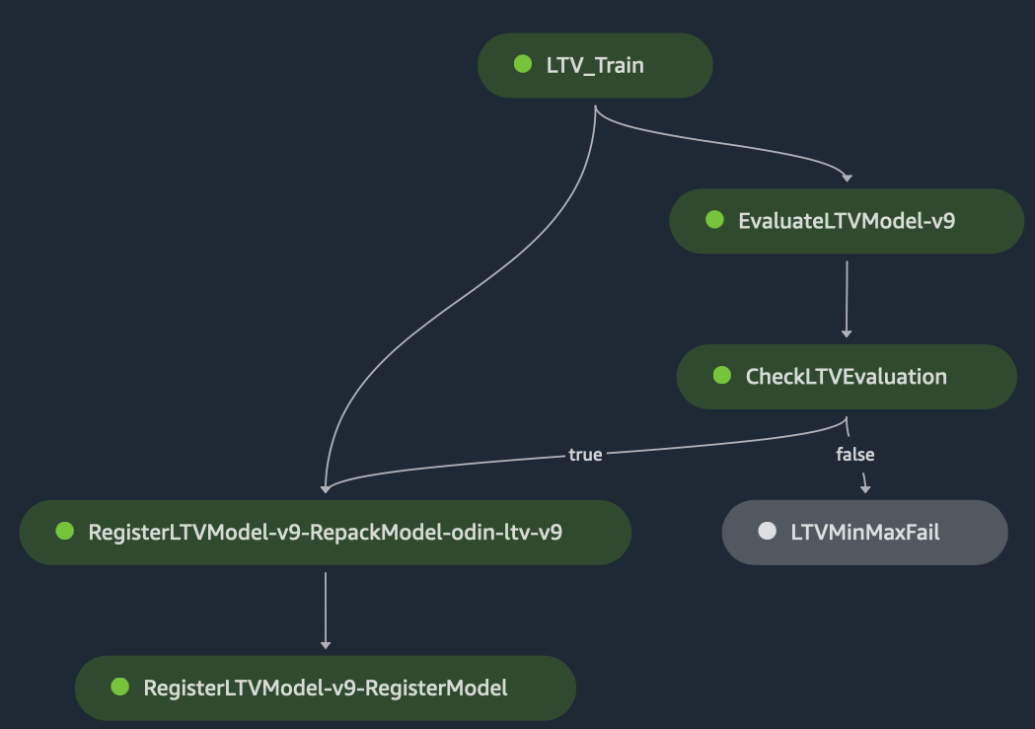The height and width of the screenshot is (729, 1035).
Task: Click the arrowhead pointing into EvaluateLTVModel-v9
Action: pos(847,178)
